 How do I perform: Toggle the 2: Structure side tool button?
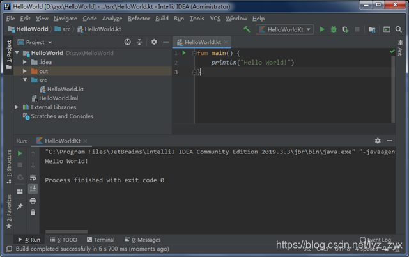[9, 166]
